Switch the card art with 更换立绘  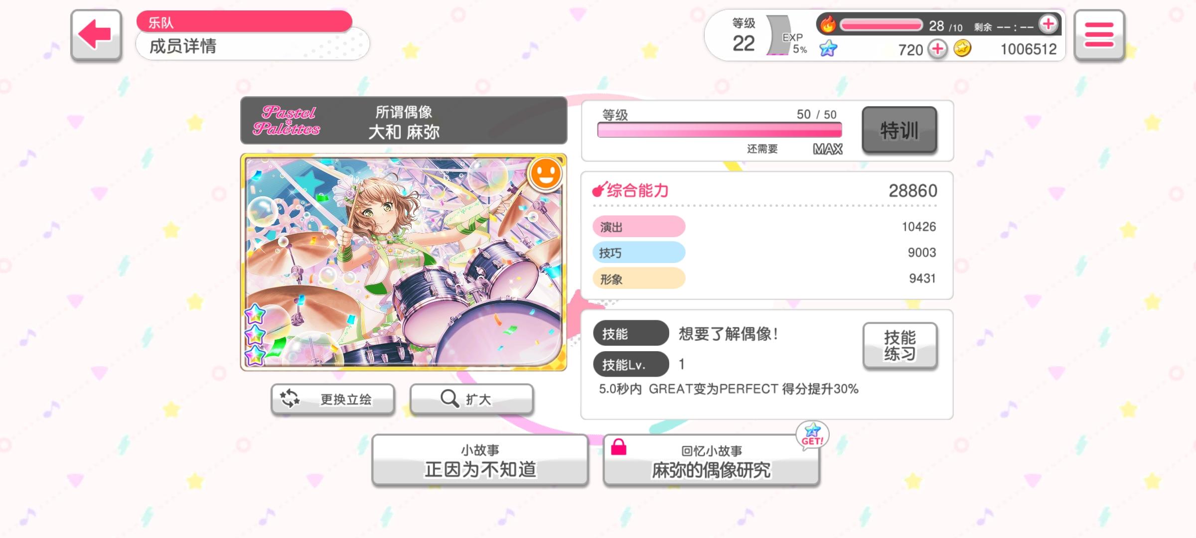(x=333, y=399)
